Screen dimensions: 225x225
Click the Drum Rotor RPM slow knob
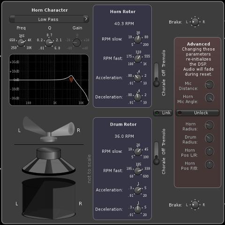(138, 152)
